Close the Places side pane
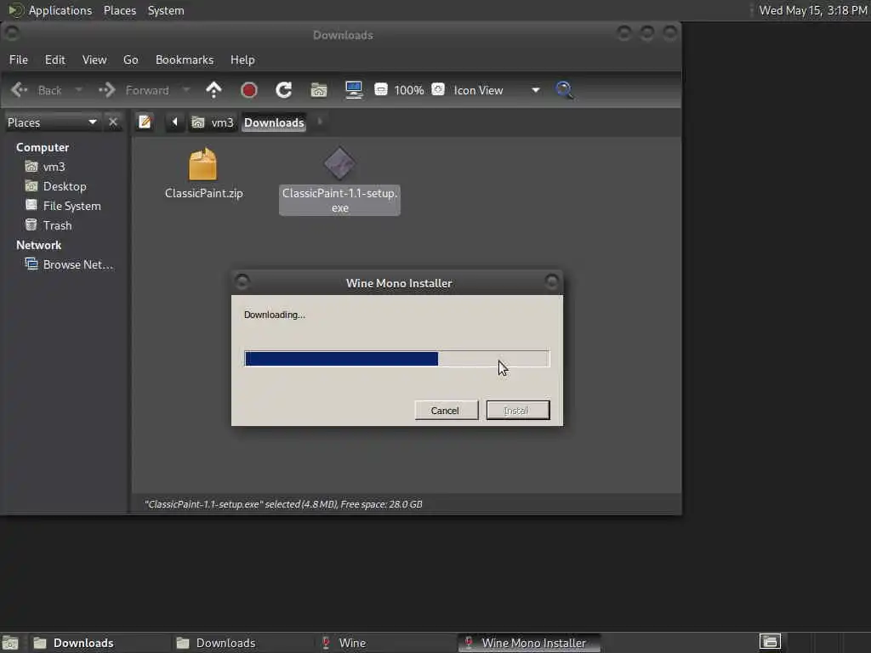This screenshot has height=653, width=871. pyautogui.click(x=113, y=122)
